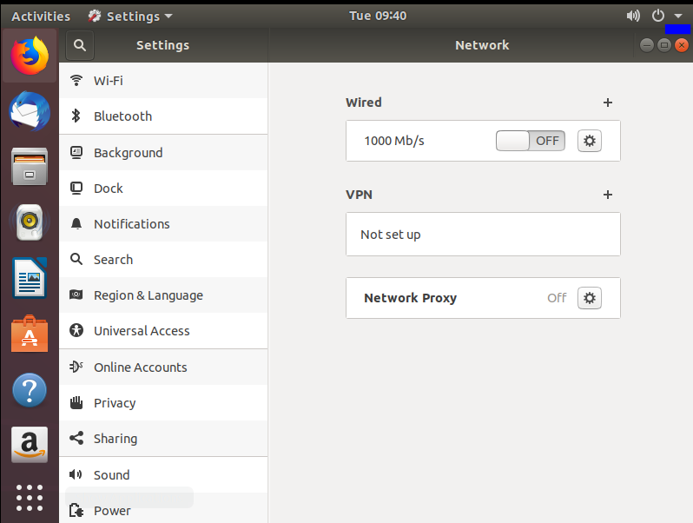This screenshot has height=523, width=693.
Task: Click the top bar volume icon
Action: [633, 16]
